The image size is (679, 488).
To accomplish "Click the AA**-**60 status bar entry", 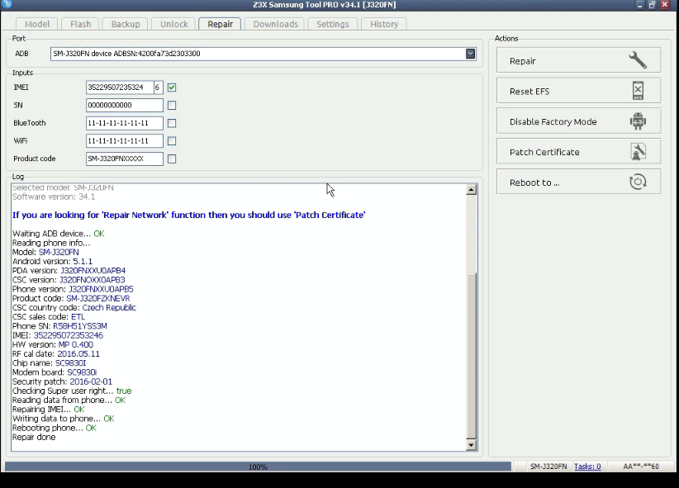I will click(x=641, y=467).
